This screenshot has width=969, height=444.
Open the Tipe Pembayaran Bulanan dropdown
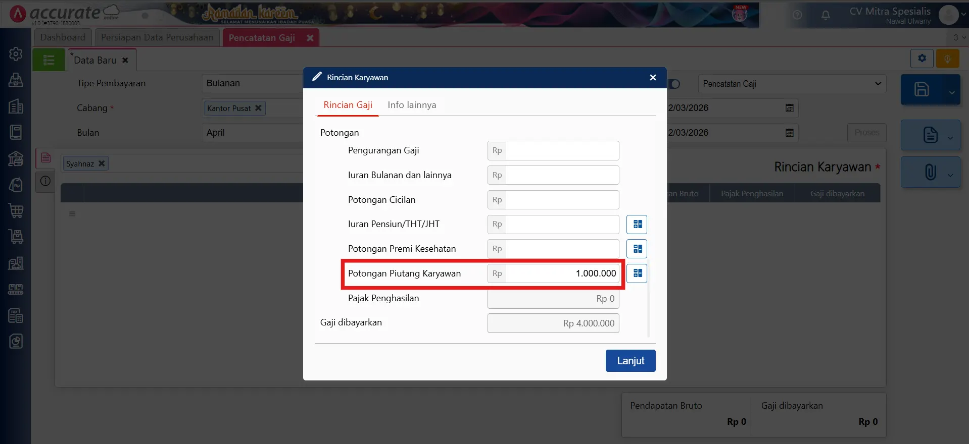252,83
